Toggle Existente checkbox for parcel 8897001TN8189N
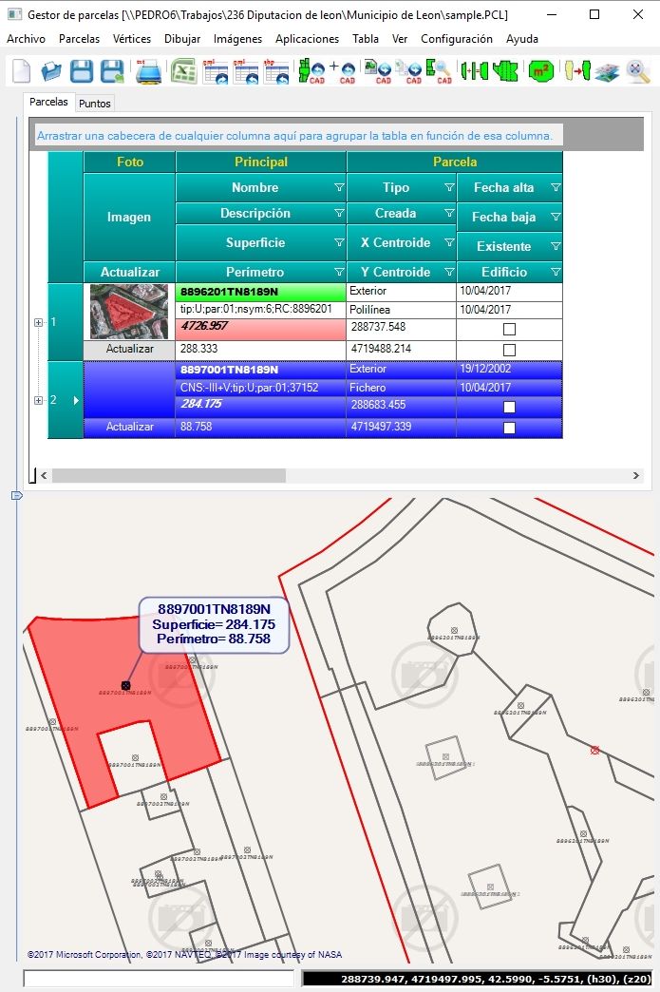Viewport: 660px width, 992px height. coord(509,407)
